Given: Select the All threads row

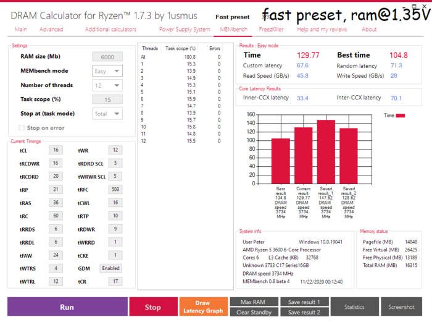Looking at the screenshot, I should tap(181, 57).
